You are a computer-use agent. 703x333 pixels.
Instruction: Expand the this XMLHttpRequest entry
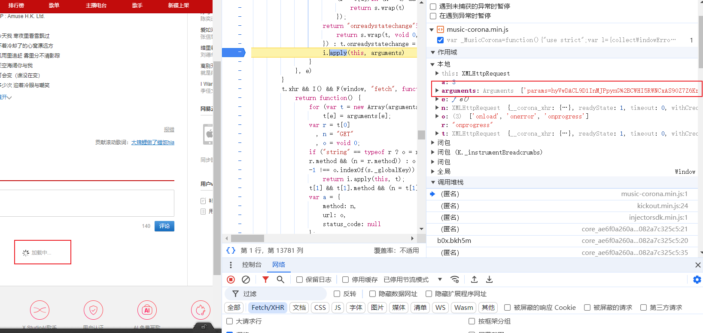pyautogui.click(x=437, y=73)
